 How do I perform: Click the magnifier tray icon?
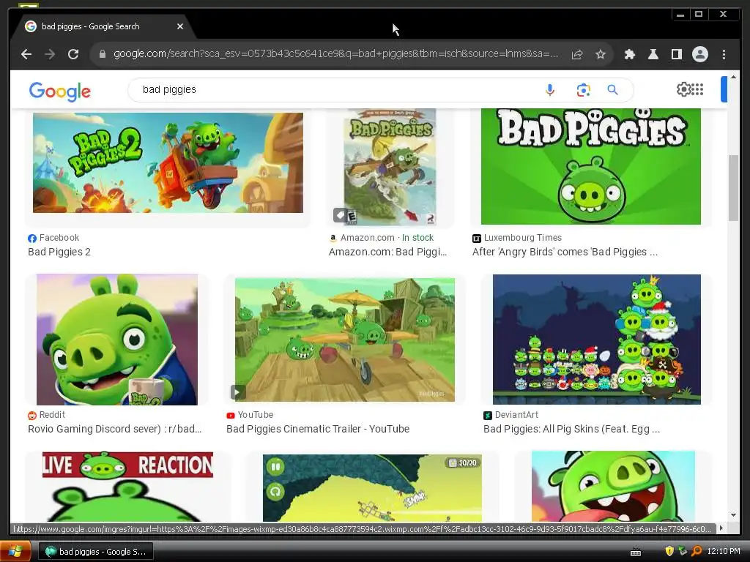coord(697,552)
